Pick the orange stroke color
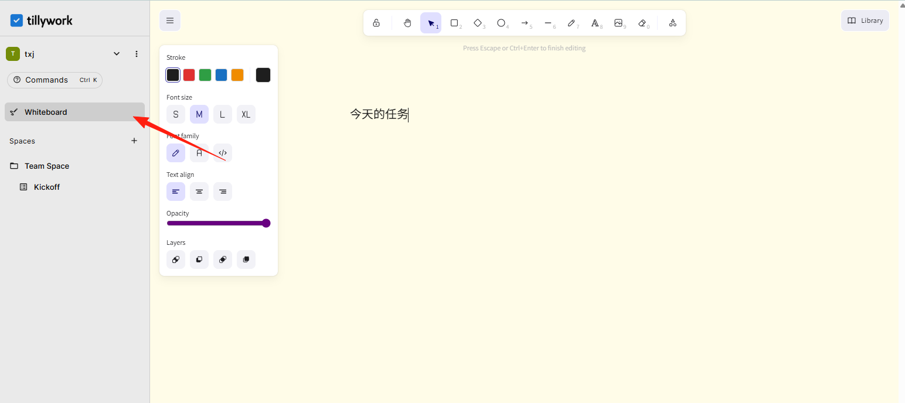The height and width of the screenshot is (403, 905). coord(237,75)
